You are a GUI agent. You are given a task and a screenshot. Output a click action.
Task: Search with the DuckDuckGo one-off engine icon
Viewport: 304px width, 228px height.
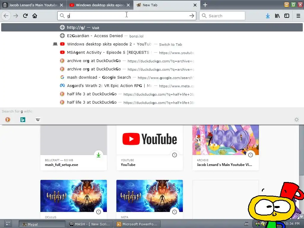pos(8,120)
